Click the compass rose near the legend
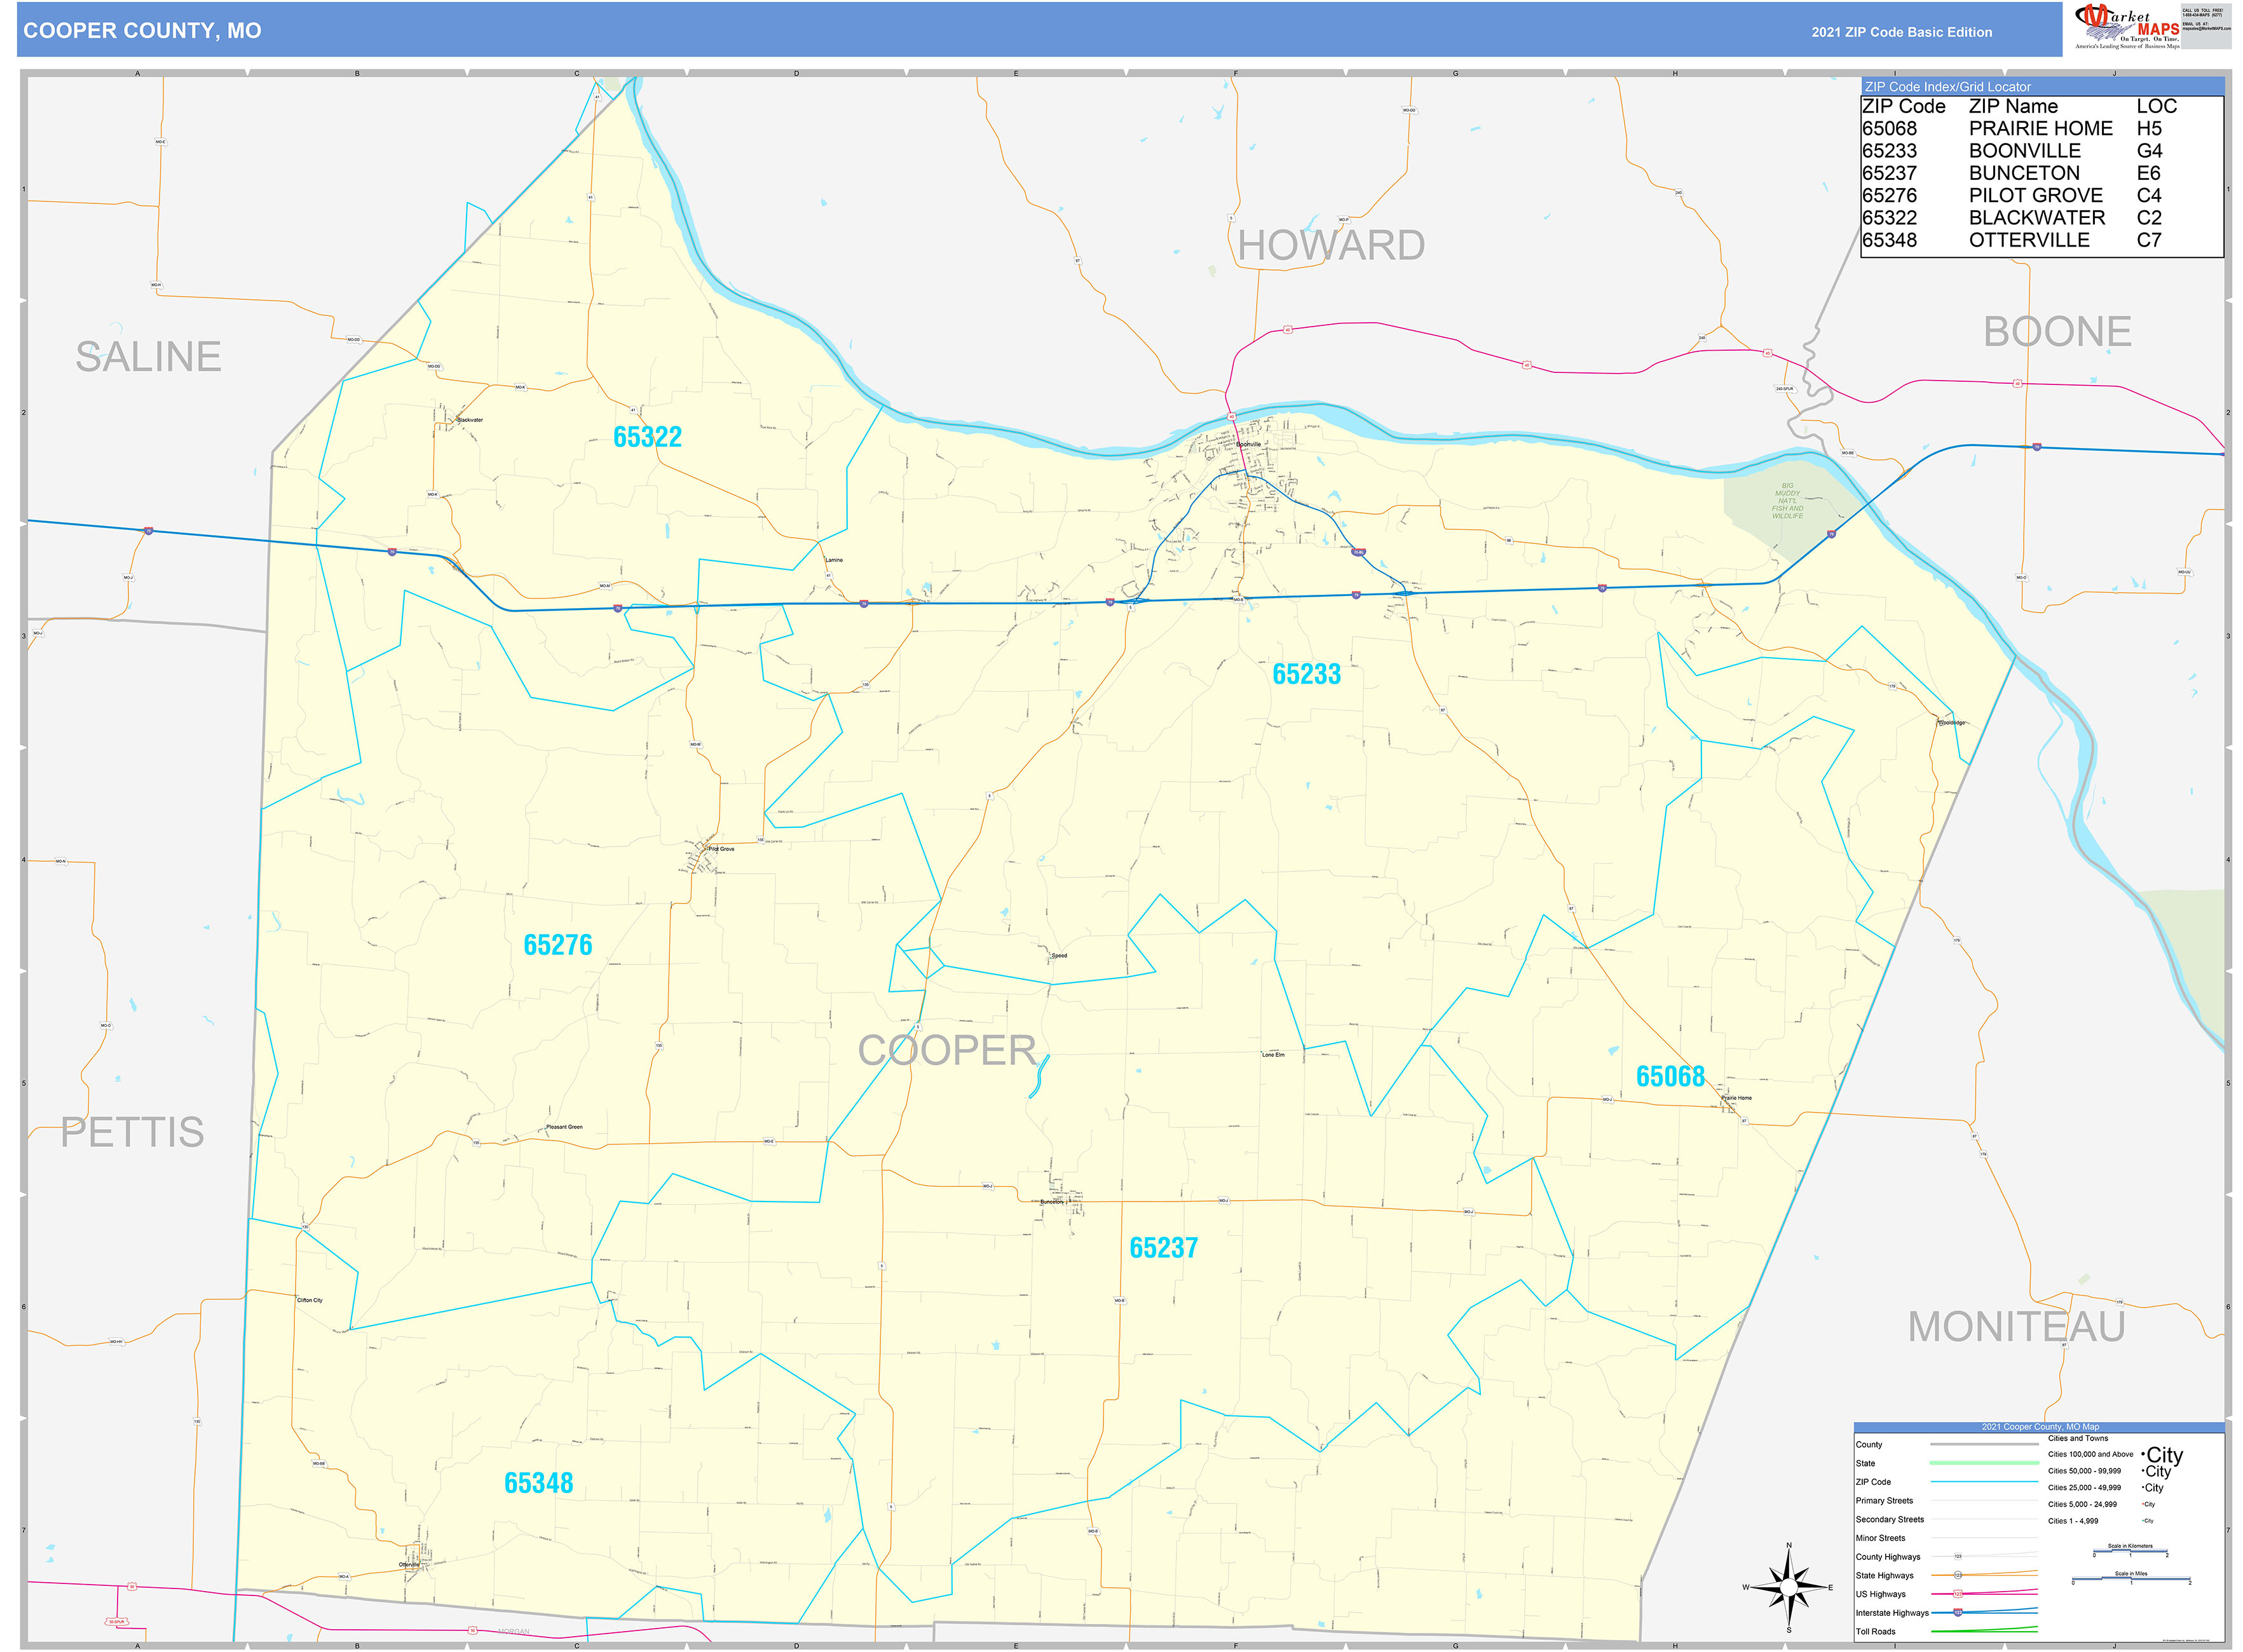The image size is (2243, 1652). 1788,1587
